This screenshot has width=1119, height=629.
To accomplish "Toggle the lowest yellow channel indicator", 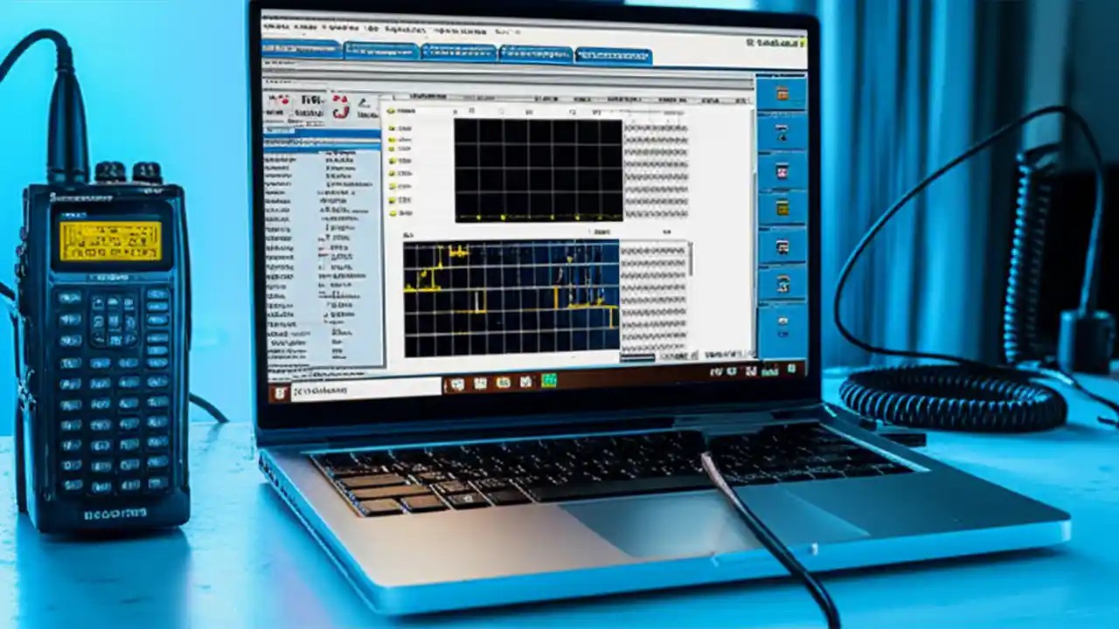I will 393,211.
